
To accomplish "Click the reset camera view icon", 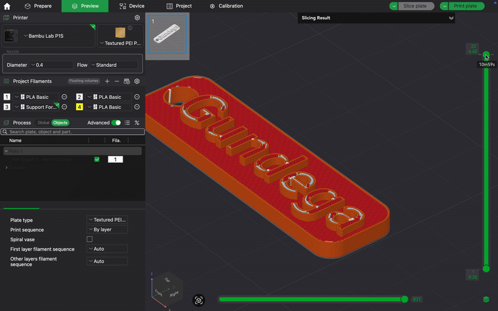I will (x=199, y=300).
